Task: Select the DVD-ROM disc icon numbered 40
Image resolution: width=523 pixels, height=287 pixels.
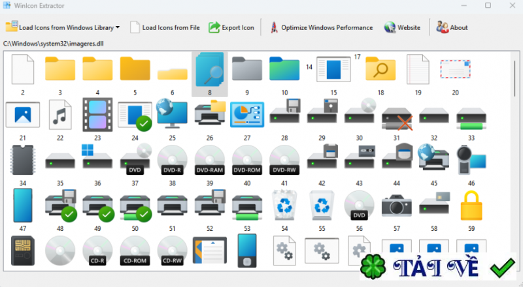Action: pyautogui.click(x=247, y=160)
